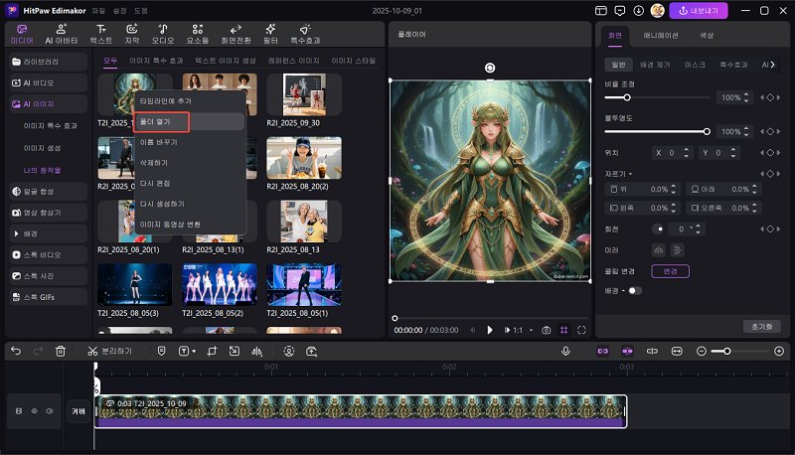Screen dimensions: 795x455
Task: Open the AI 아바타 tool panel
Action: [62, 33]
